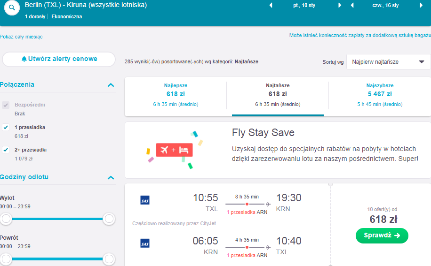
Task: Click Utwórz alerty cenowe button
Action: pos(59,59)
